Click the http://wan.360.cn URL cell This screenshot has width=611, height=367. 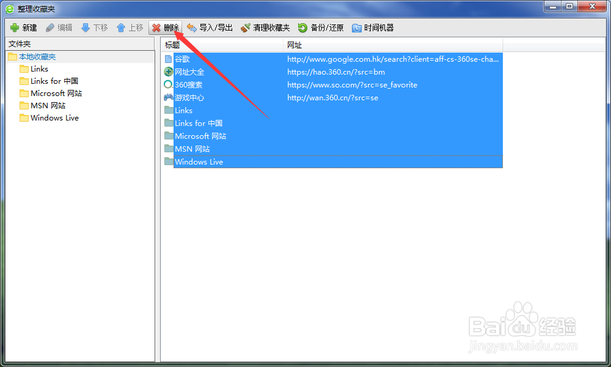click(333, 97)
